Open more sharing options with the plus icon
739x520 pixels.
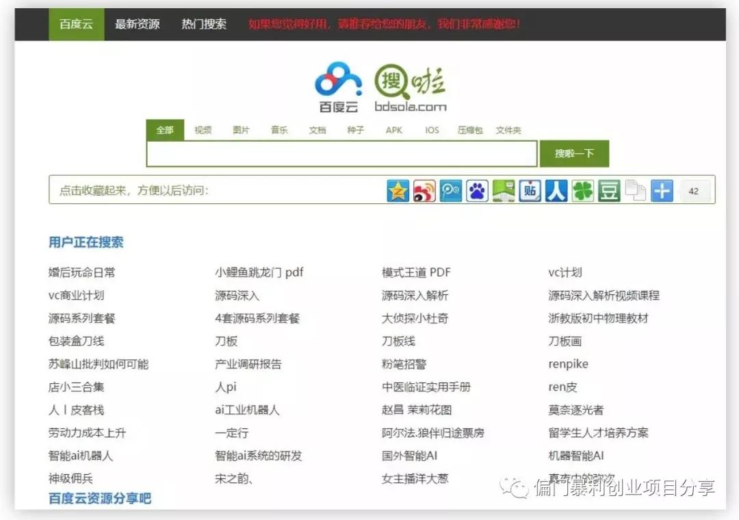[x=662, y=191]
